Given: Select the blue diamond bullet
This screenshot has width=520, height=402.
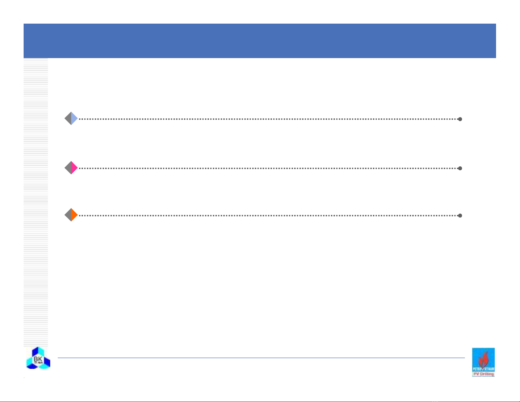Looking at the screenshot, I should [x=71, y=118].
